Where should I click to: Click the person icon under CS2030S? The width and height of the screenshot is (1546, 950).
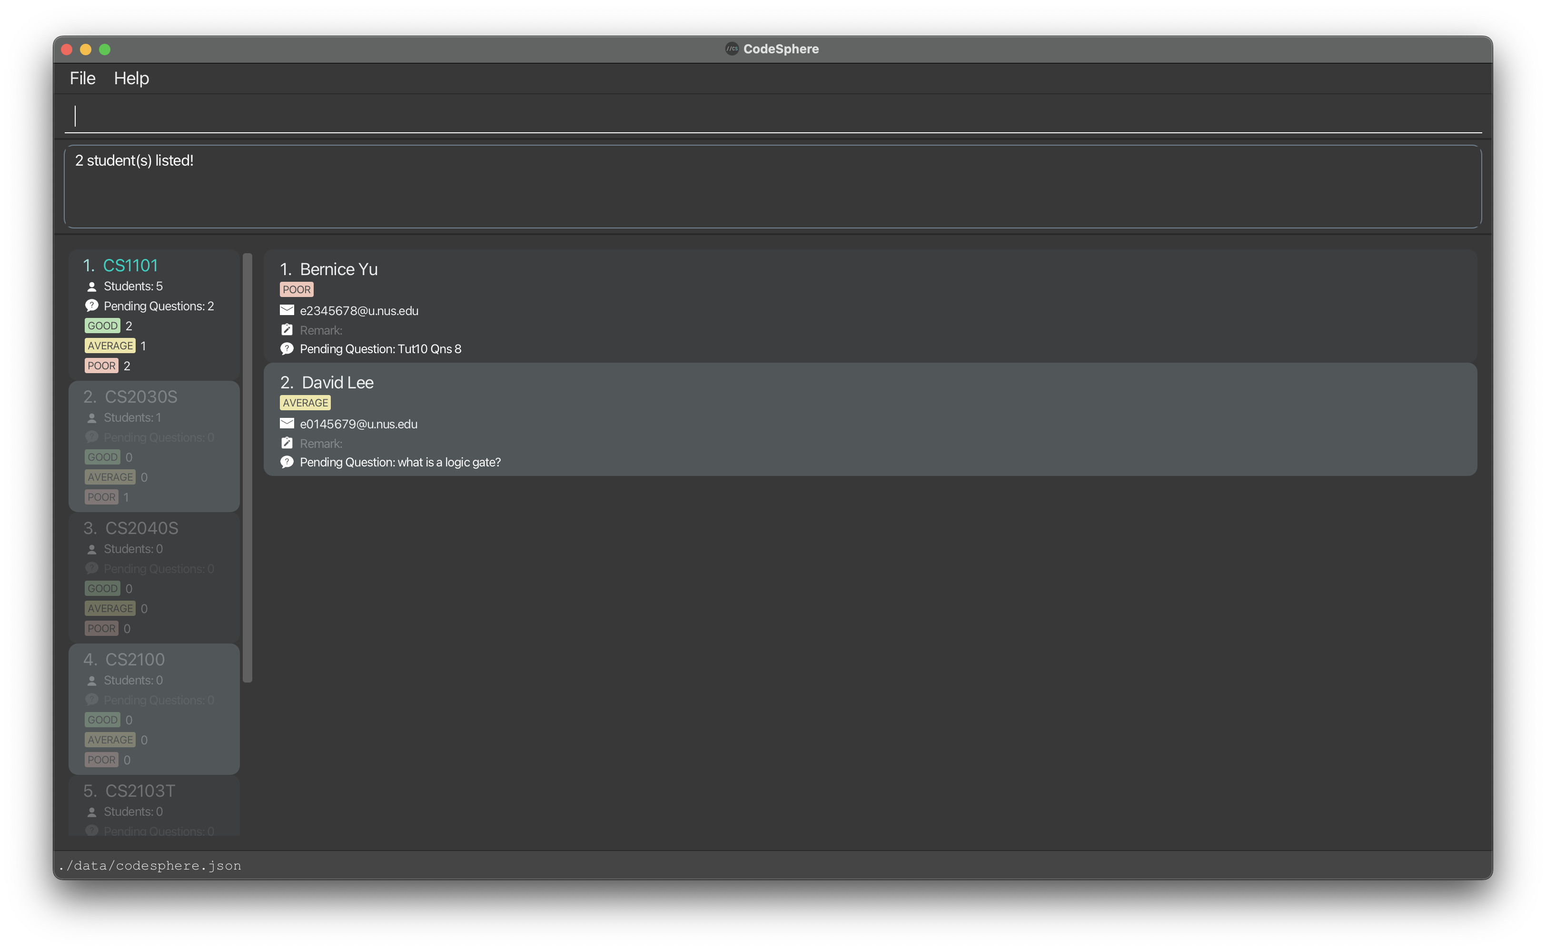(92, 418)
